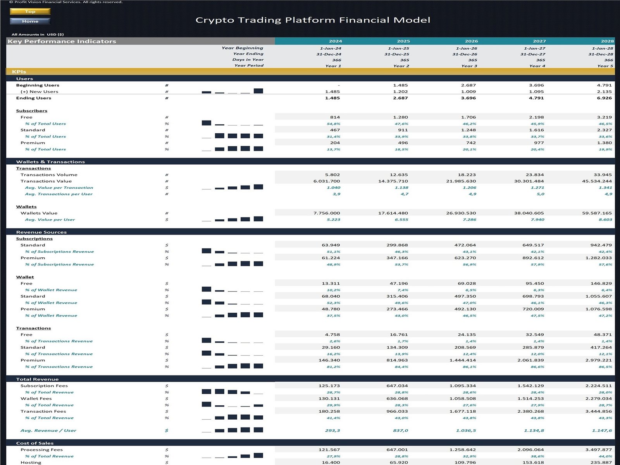The width and height of the screenshot is (620, 465).
Task: Click the Wallets Value label cell
Action: pos(39,213)
